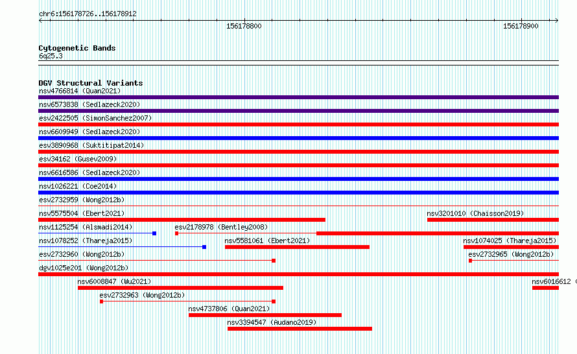
Task: Open nsv1078252 (Thareja2015) label
Action: [x=86, y=241]
